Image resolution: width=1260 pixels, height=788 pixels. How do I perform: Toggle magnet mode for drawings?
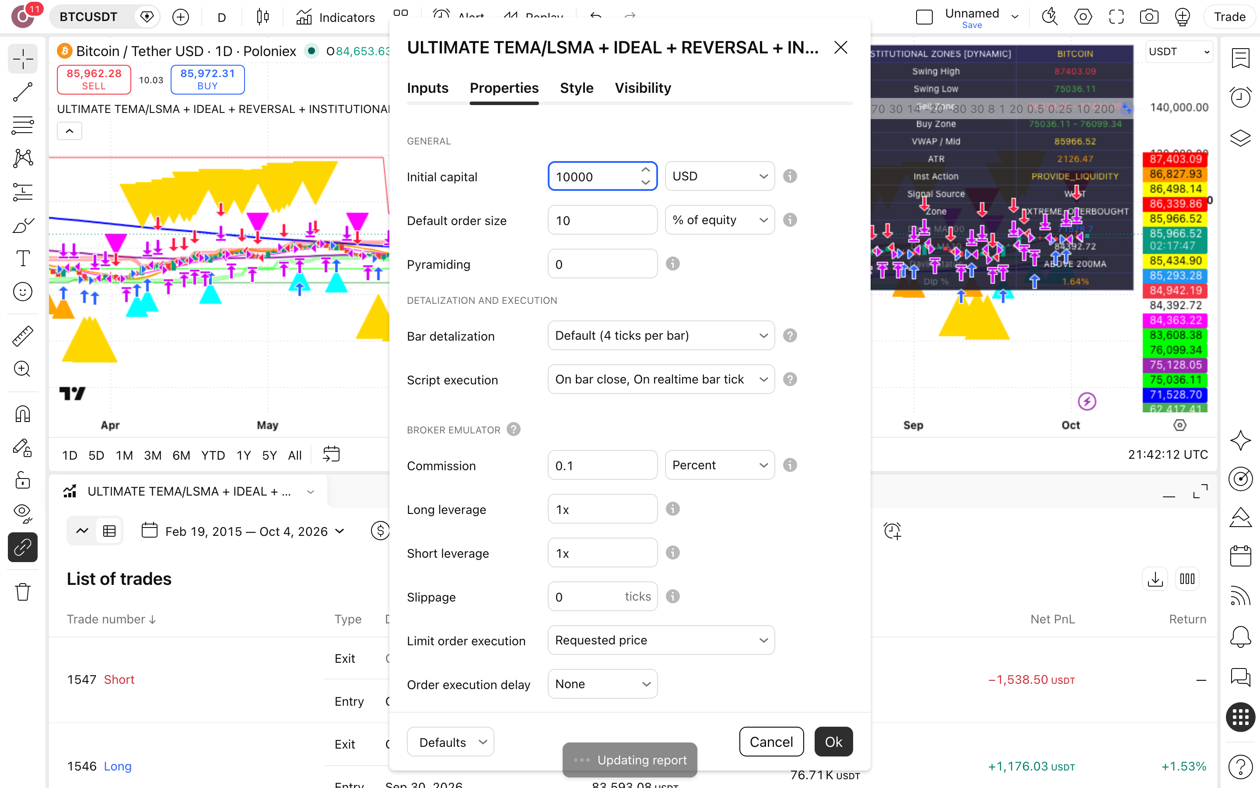22,414
